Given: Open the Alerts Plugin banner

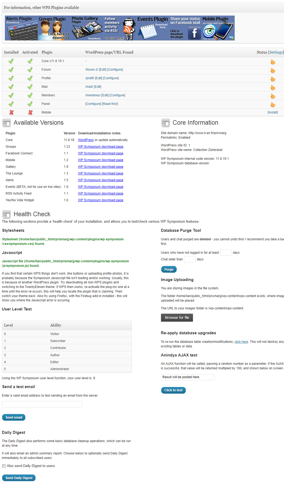Looking at the screenshot, I should click(x=21, y=28).
